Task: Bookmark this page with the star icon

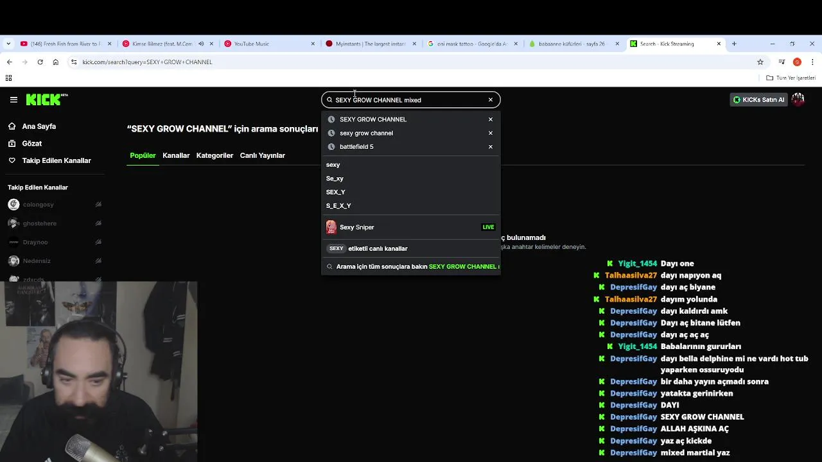Action: 760,62
